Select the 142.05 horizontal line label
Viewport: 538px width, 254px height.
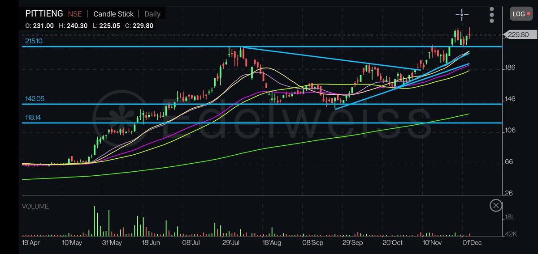[35, 98]
